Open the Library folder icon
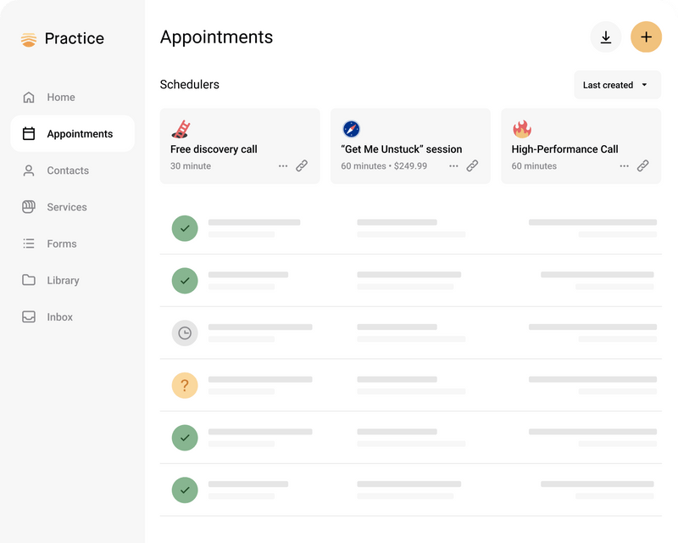 pos(30,280)
